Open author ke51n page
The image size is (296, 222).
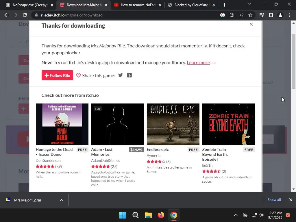pyautogui.click(x=207, y=165)
